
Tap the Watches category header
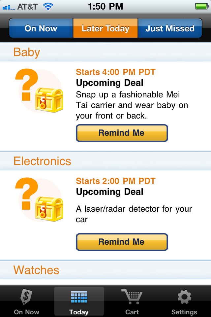tap(105, 270)
